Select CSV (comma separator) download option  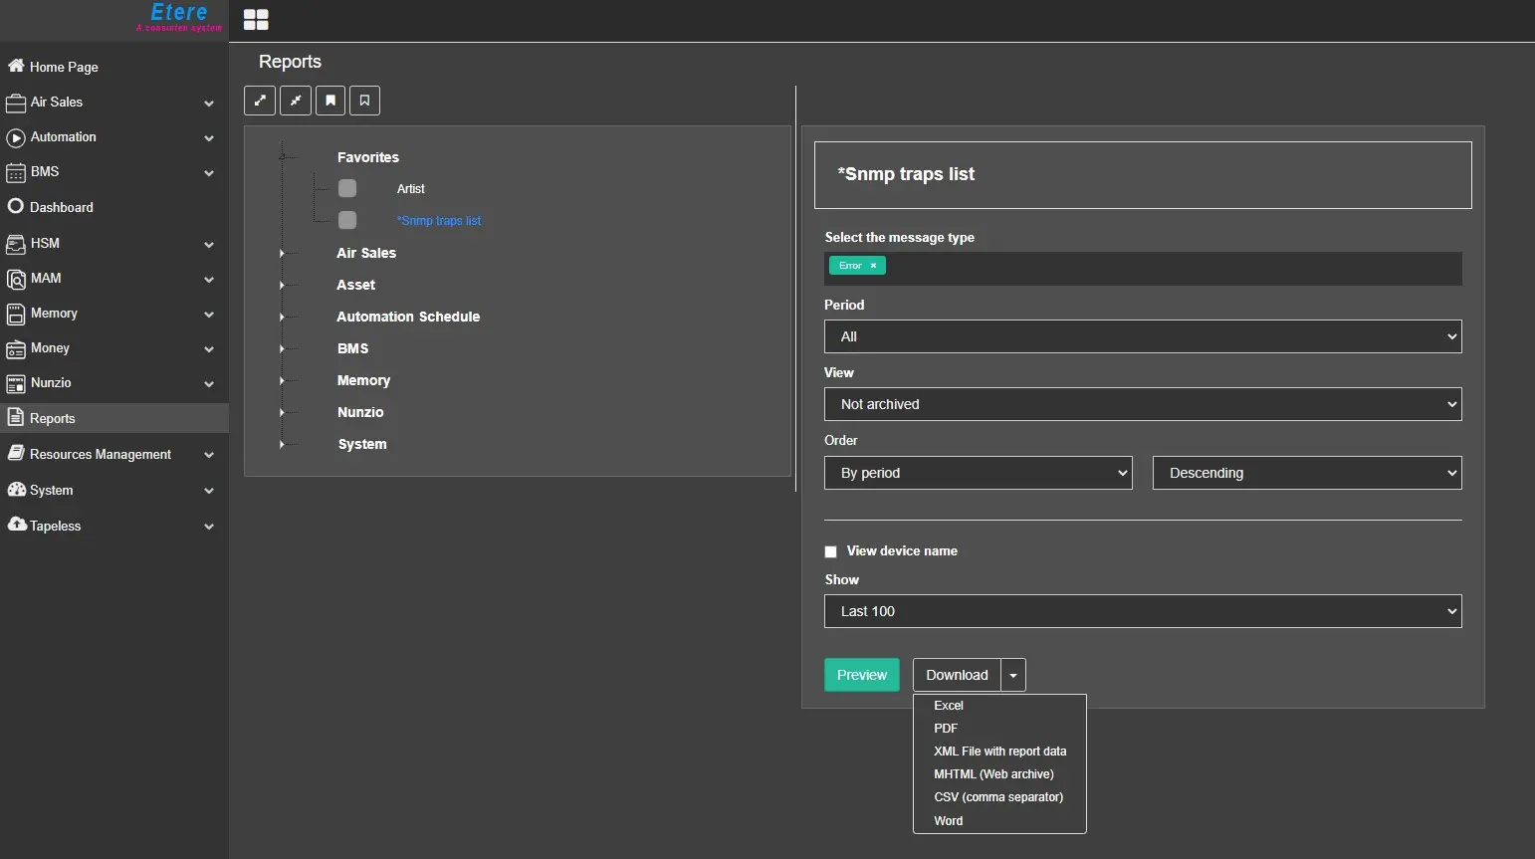tap(998, 797)
